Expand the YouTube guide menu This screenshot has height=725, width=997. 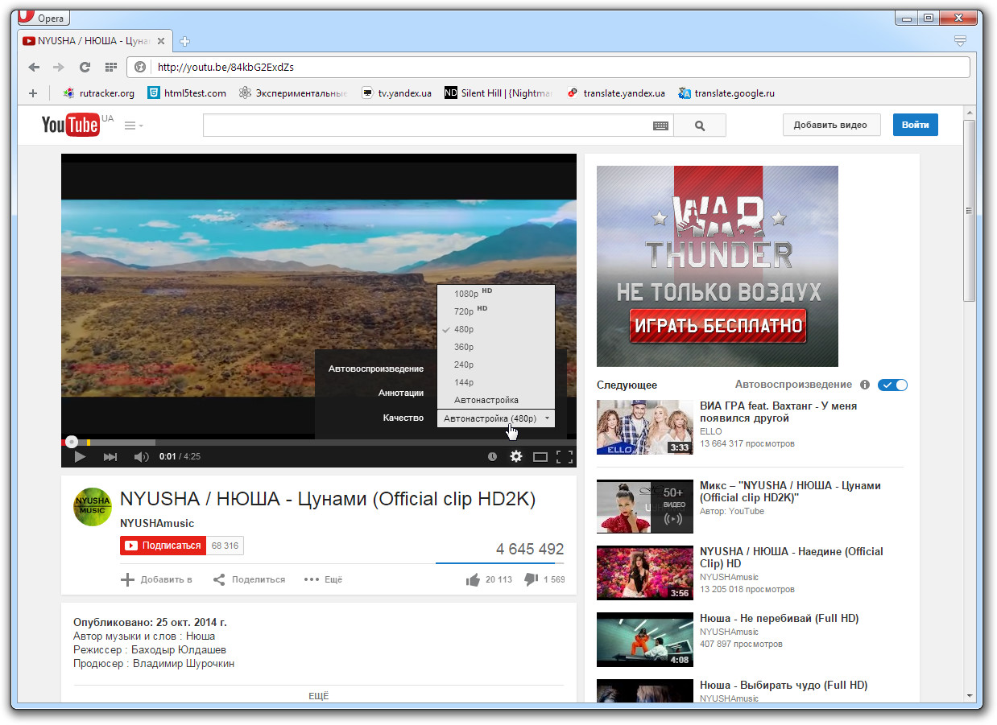134,126
